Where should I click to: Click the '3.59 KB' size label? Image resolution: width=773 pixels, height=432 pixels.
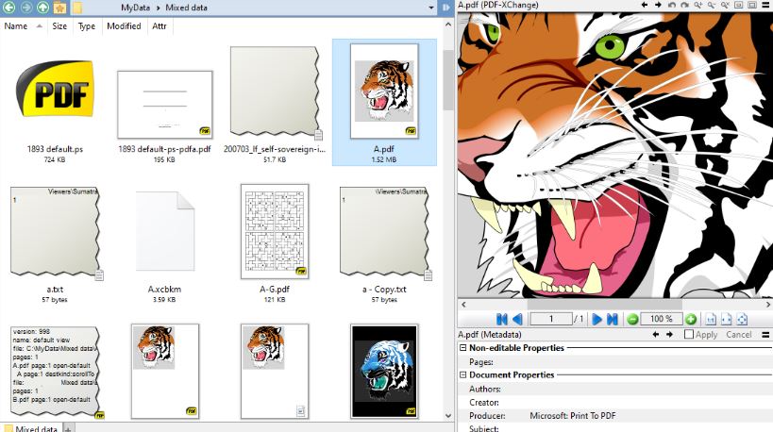pyautogui.click(x=164, y=300)
